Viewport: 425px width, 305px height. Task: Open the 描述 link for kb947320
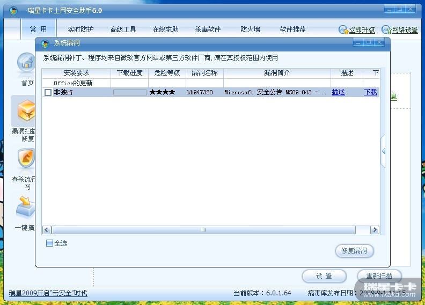pos(338,92)
